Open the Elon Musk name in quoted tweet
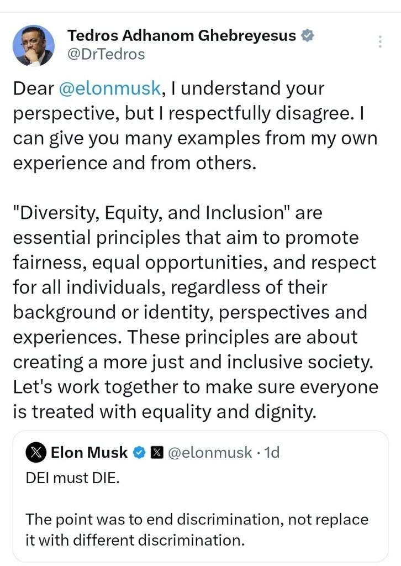401x566 pixels. pos(89,453)
